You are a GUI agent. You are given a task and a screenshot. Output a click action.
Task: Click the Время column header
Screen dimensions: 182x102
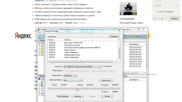click(x=51, y=40)
